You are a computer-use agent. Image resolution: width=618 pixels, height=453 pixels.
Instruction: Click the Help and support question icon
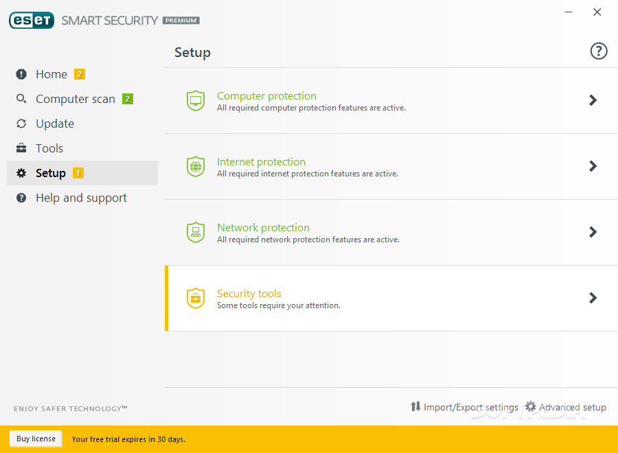click(21, 198)
